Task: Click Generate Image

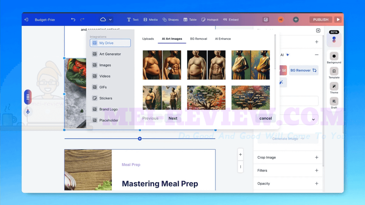Action: point(288,139)
